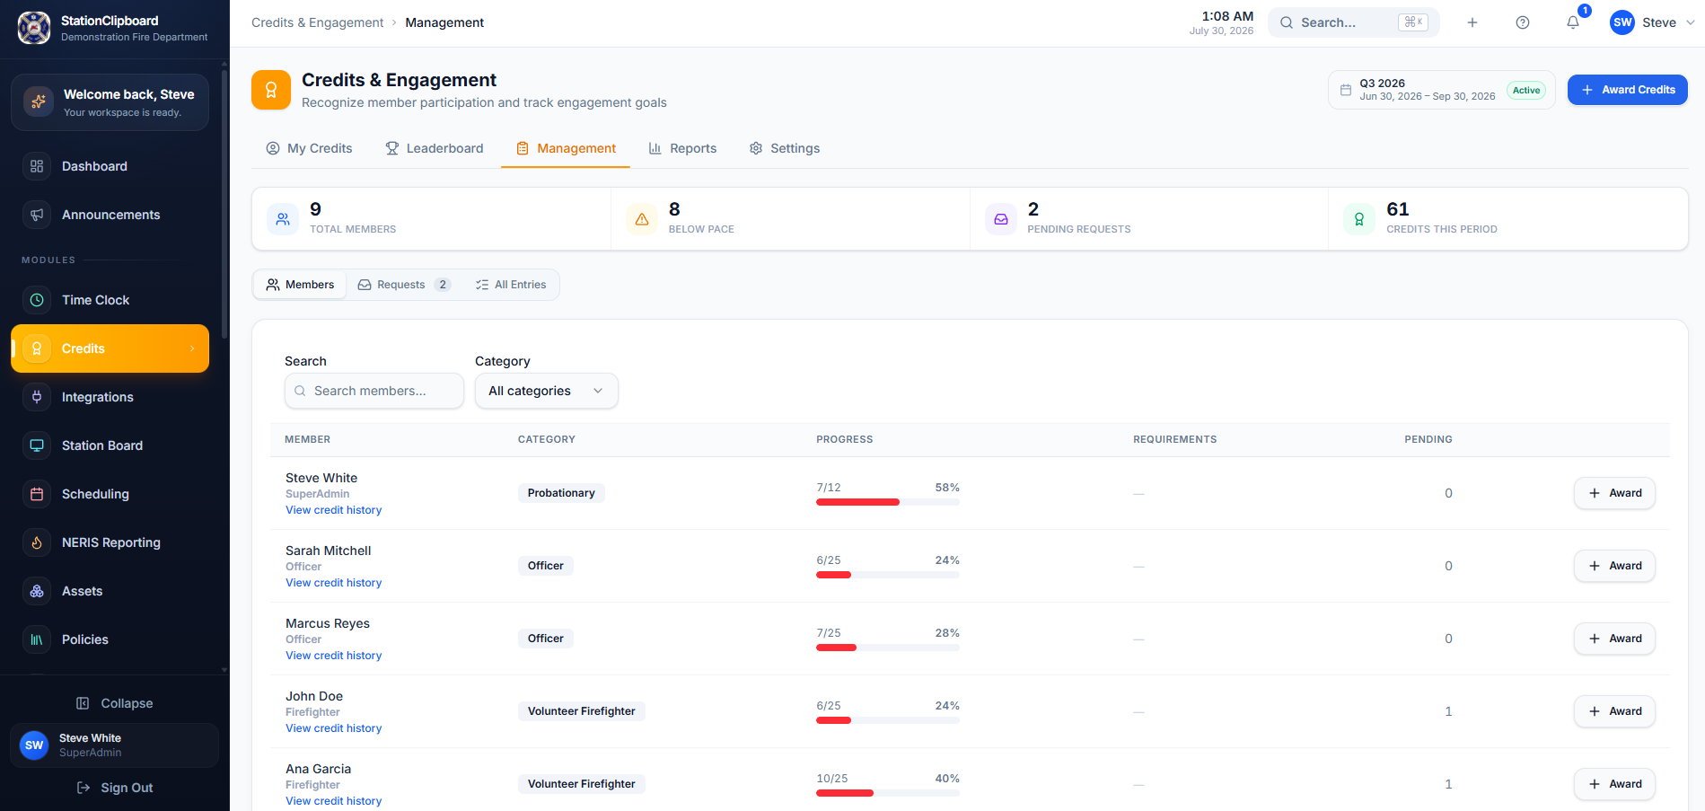This screenshot has width=1705, height=811.
Task: Click the Credits This Period ribbon icon
Action: 1359,219
